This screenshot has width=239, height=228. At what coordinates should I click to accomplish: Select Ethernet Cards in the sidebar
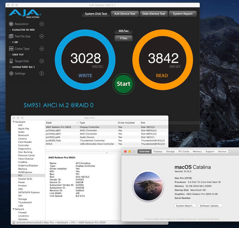(26, 155)
